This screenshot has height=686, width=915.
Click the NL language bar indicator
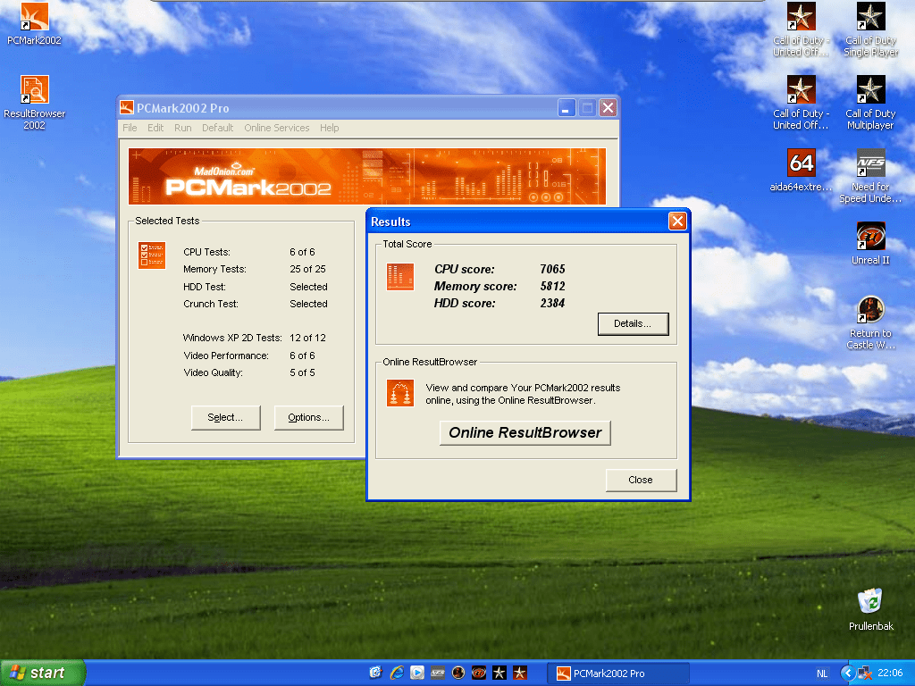822,673
